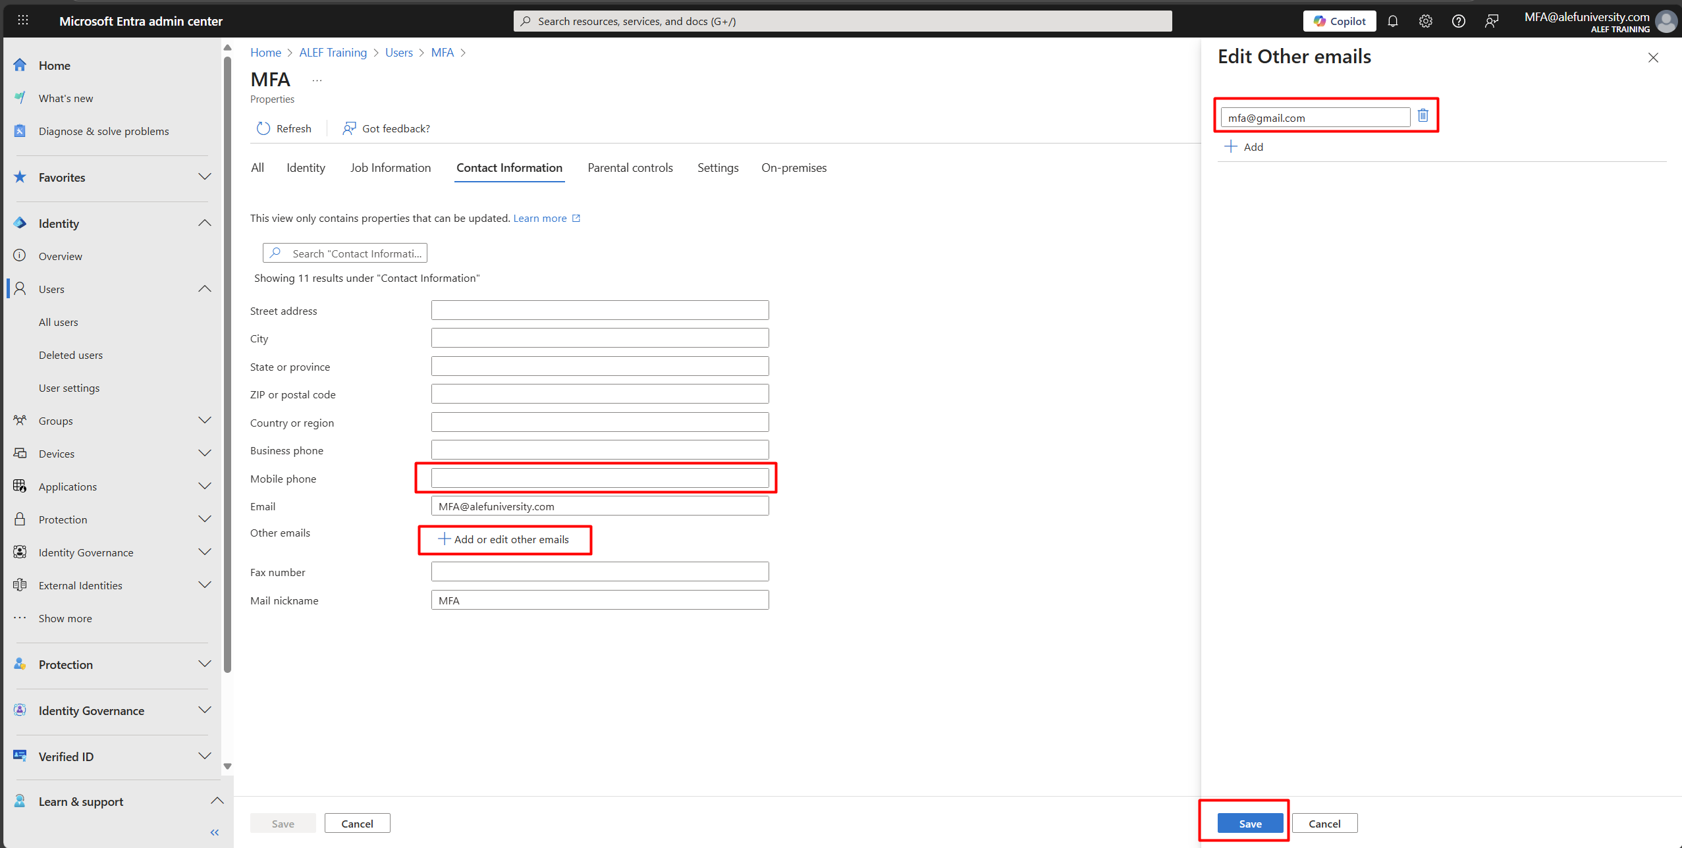This screenshot has height=848, width=1682.
Task: Open User settings in sidebar
Action: tap(69, 388)
